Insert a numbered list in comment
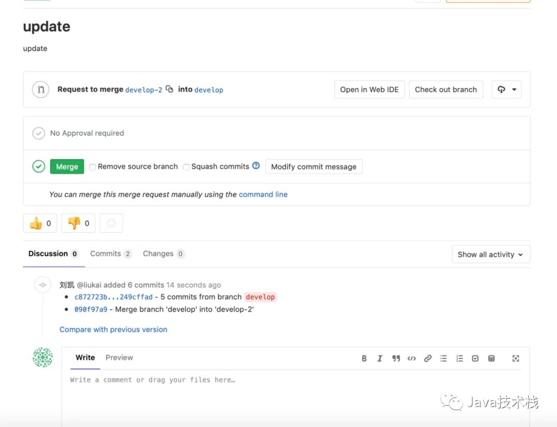Screen dimensions: 557x427 click(x=460, y=358)
